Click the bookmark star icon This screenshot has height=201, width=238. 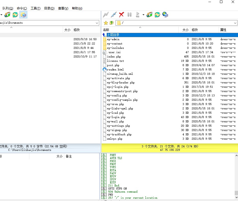[x=106, y=23]
